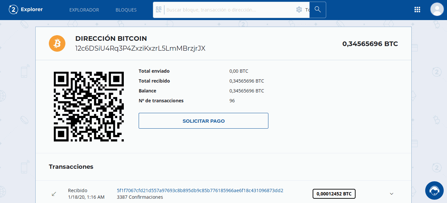447x203 pixels.
Task: Click the 3387 Confirmaciones text
Action: [140, 197]
